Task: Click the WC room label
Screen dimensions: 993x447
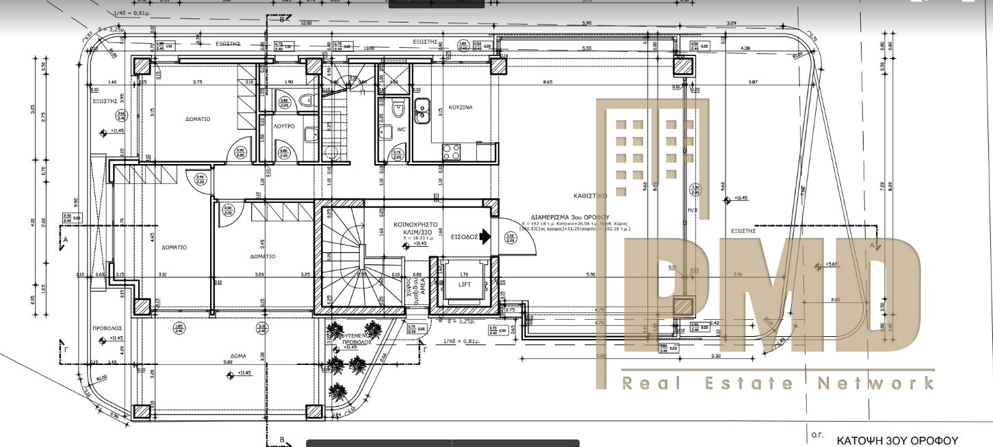Action: pos(402,129)
